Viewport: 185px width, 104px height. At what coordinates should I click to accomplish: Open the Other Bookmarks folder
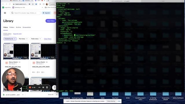pos(50,8)
